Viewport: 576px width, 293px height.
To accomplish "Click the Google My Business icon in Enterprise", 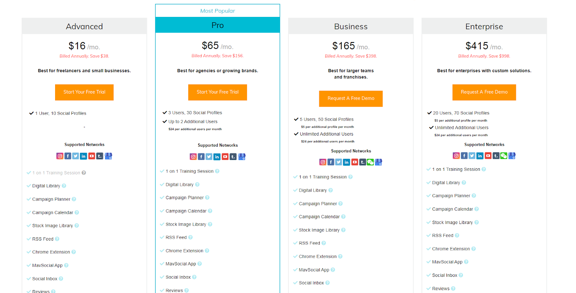I will (512, 156).
